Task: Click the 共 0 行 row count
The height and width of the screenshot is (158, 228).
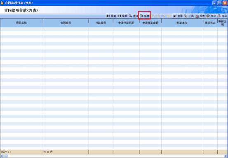Action: [48, 152]
